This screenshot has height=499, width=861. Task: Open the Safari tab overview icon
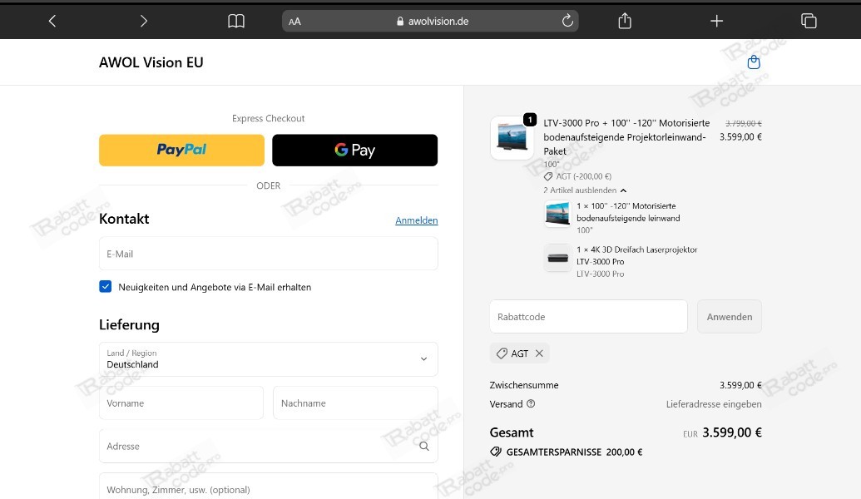[809, 20]
